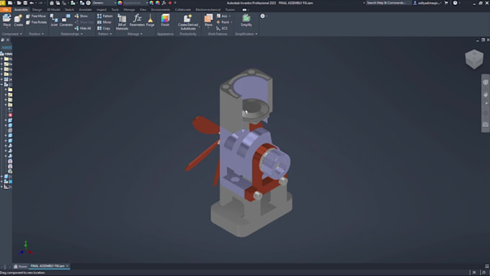Open the Copy components tool
The height and width of the screenshot is (276, 490).
pos(104,28)
